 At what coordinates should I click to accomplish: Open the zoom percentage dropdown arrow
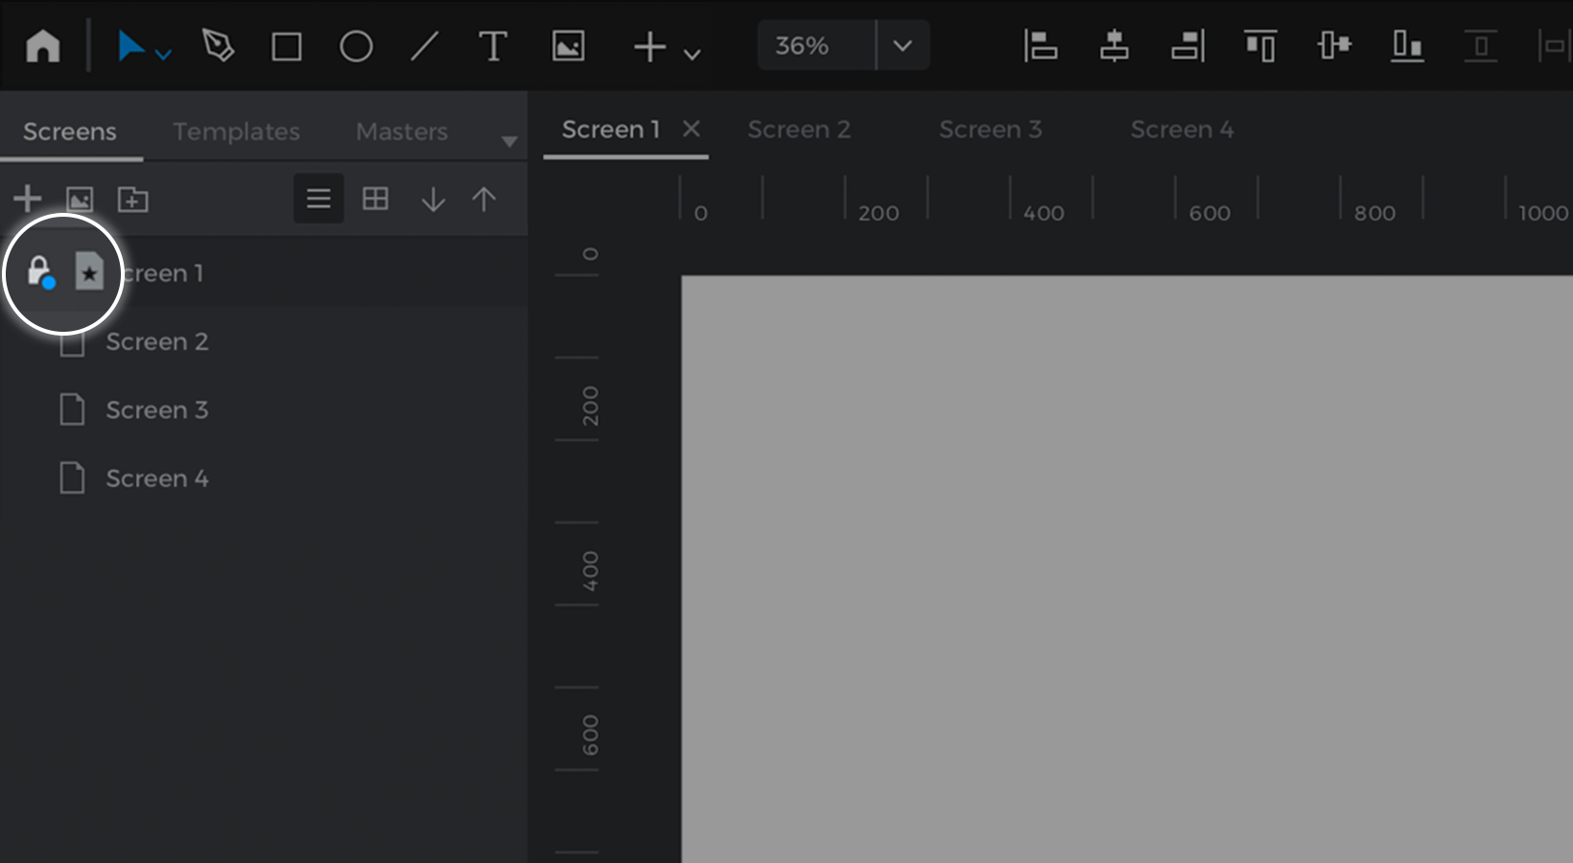[x=903, y=45]
